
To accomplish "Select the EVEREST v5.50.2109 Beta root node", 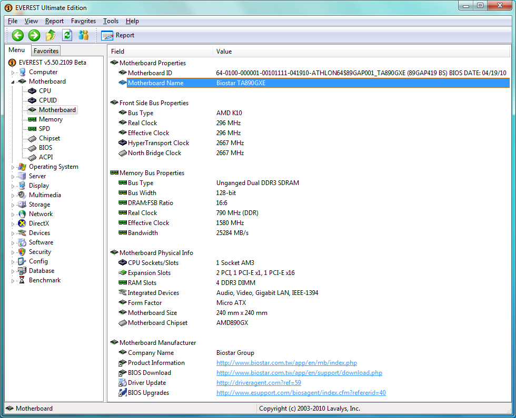I will click(x=48, y=63).
